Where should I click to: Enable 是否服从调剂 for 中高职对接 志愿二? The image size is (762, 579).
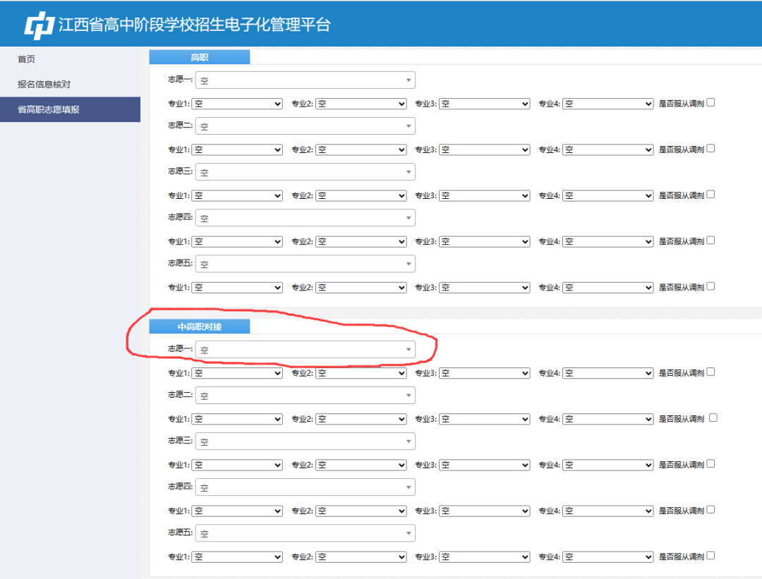coord(713,418)
